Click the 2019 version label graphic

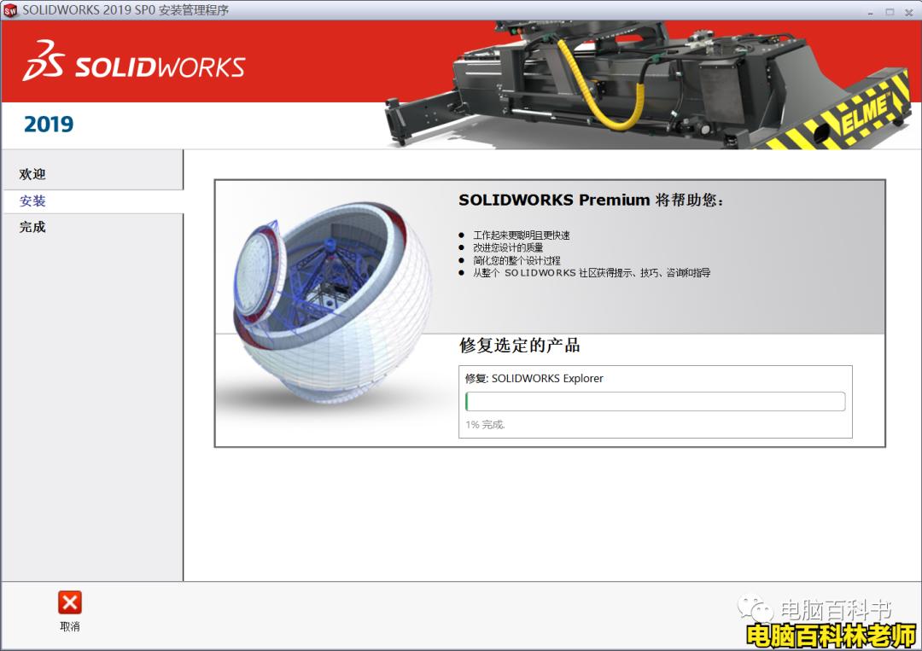pyautogui.click(x=49, y=125)
